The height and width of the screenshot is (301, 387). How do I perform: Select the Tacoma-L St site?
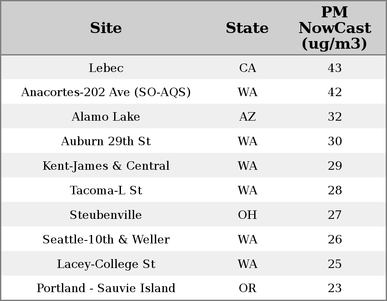tap(106, 191)
